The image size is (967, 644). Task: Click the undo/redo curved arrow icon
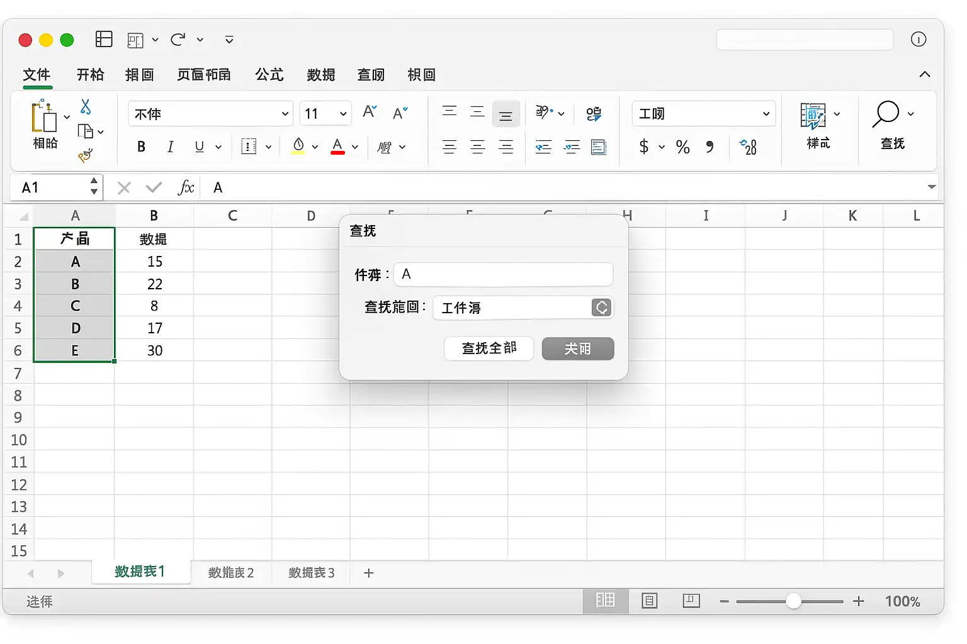[178, 40]
